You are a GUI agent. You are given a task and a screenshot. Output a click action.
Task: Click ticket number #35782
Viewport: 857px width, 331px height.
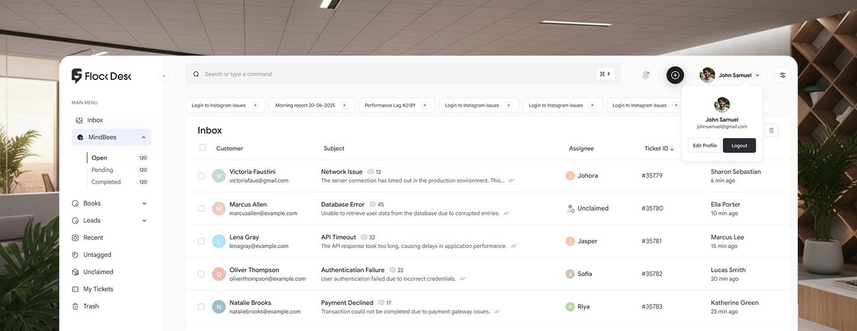coord(652,274)
